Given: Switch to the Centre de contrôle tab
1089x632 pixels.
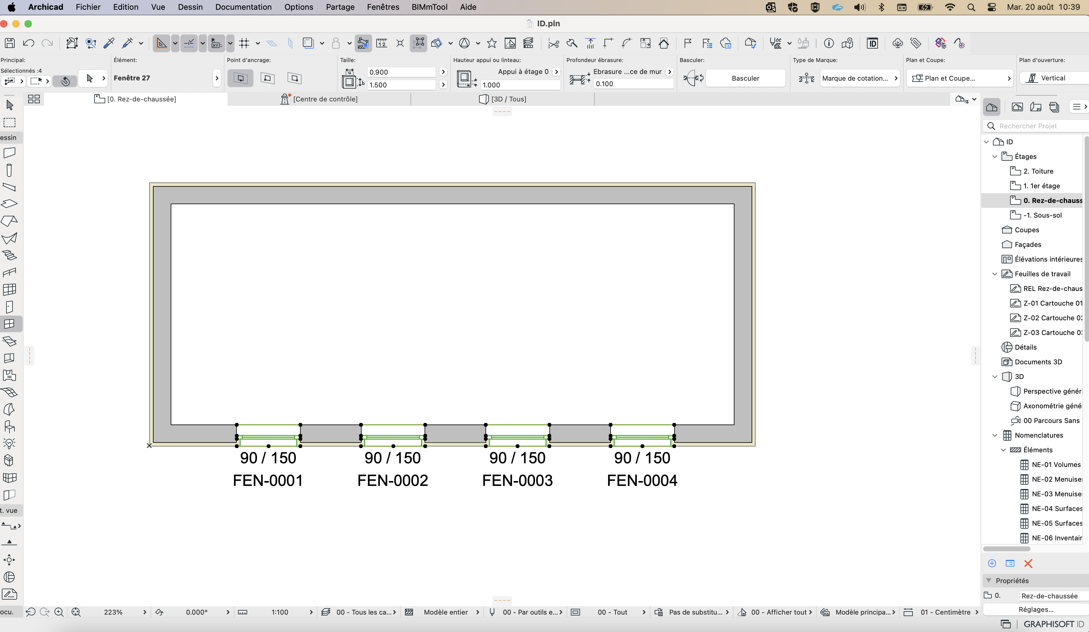Looking at the screenshot, I should pyautogui.click(x=319, y=99).
